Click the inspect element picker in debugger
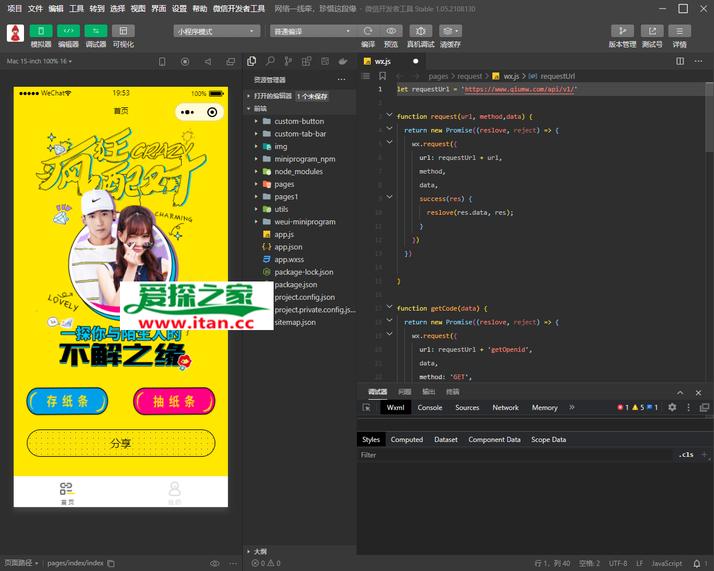The height and width of the screenshot is (571, 714). [367, 408]
